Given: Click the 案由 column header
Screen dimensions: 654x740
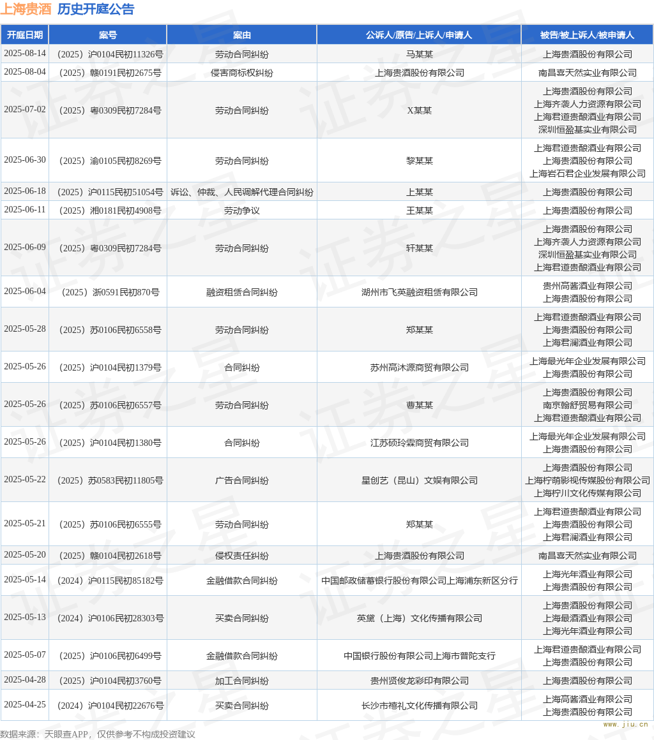Looking at the screenshot, I should (x=242, y=35).
